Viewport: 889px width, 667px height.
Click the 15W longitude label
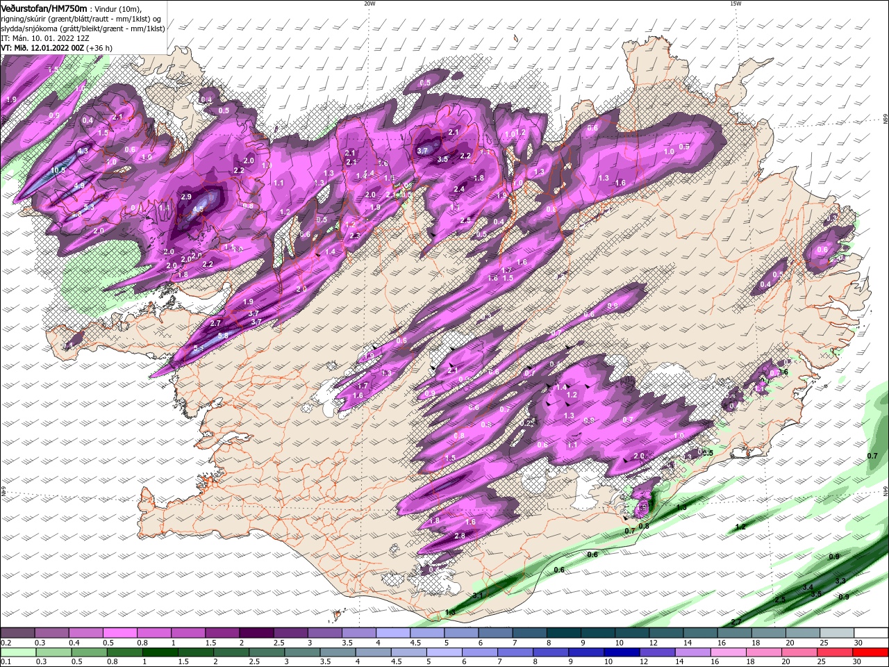tap(736, 3)
